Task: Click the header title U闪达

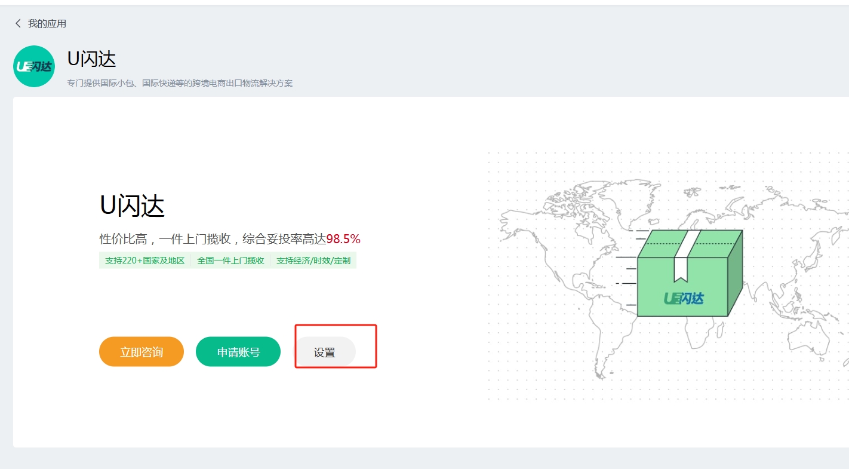Action: 91,59
